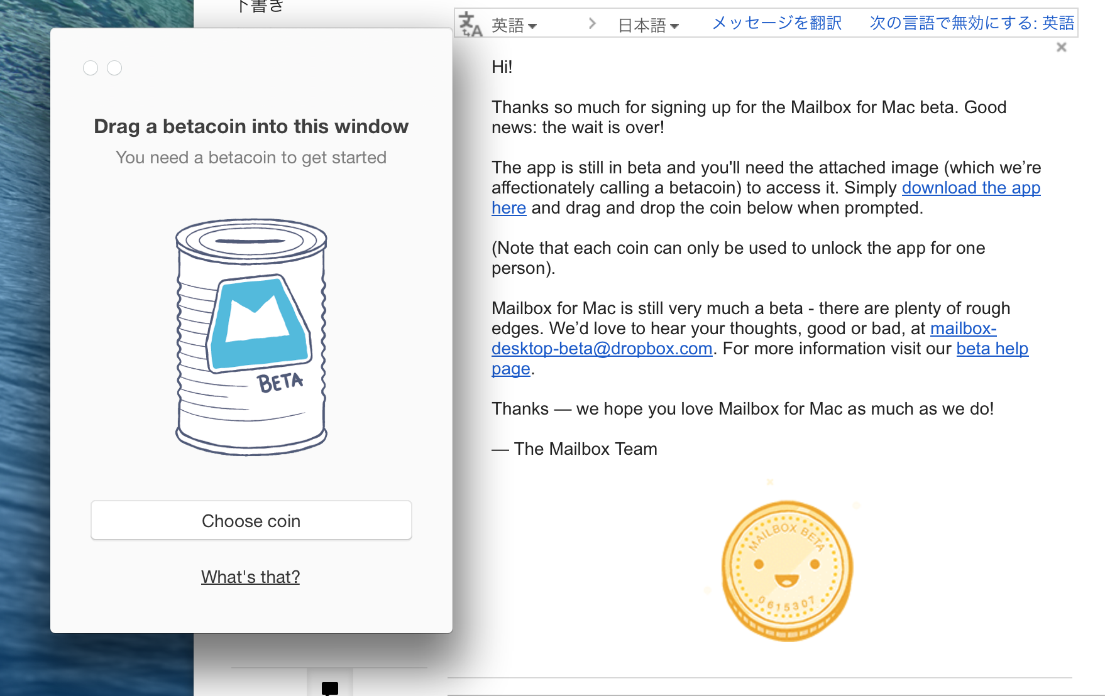Click the 下書き label behind the window
Viewport: 1105px width, 696px height.
click(x=261, y=6)
